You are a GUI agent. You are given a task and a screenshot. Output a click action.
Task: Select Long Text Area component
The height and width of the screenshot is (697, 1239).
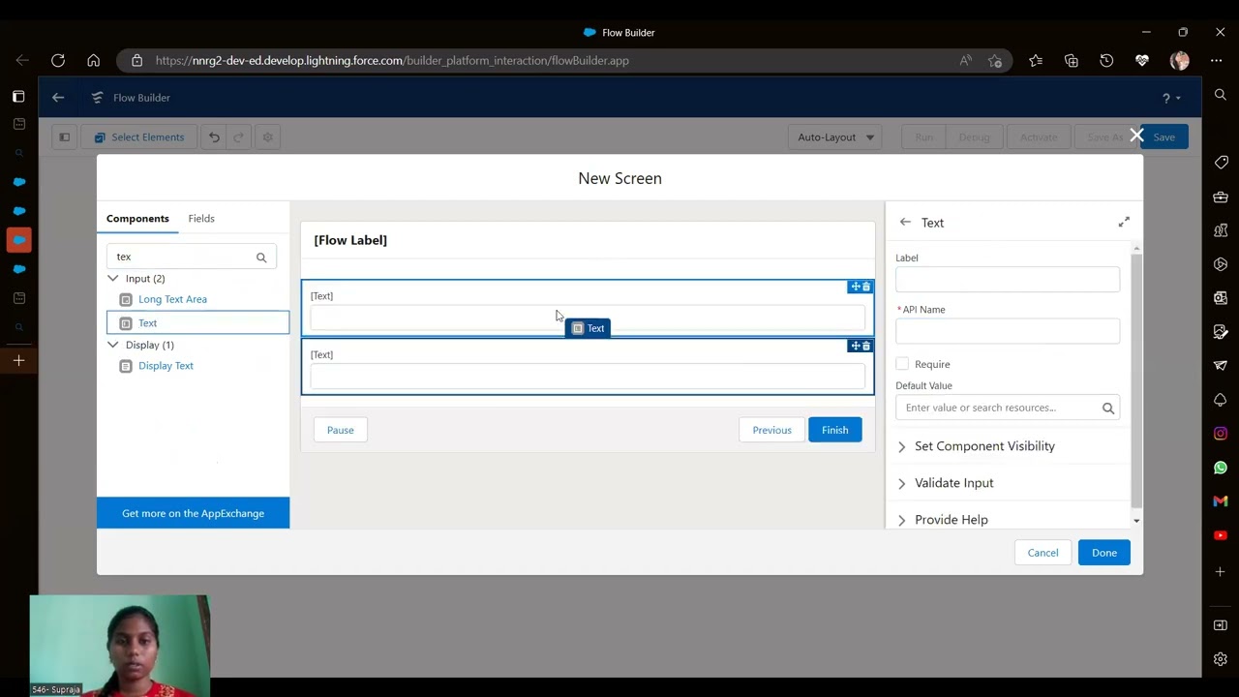pos(172,299)
